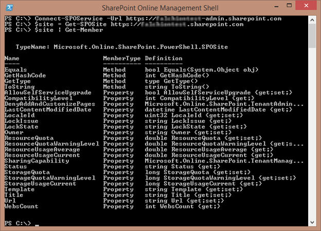Minimize the SharePoint Online Management Shell

(x=276, y=6)
